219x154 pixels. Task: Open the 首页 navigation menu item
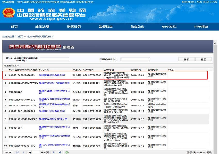tap(14, 27)
